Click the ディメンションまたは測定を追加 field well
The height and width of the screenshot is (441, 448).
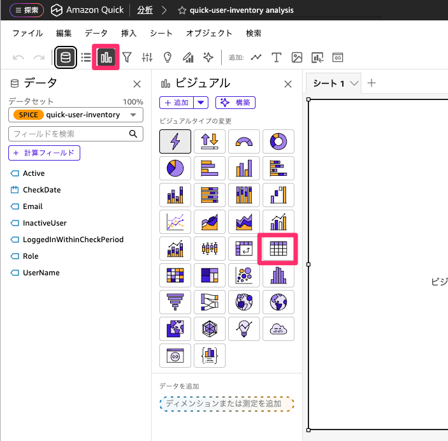tap(227, 403)
